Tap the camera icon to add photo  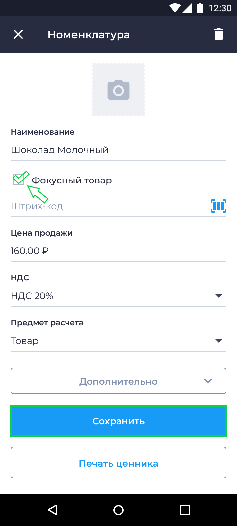118,90
